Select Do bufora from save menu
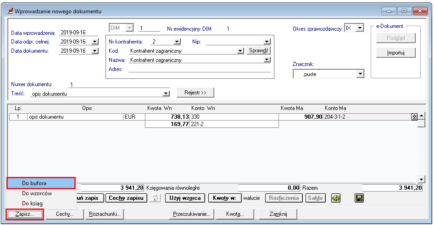Image resolution: width=434 pixels, height=225 pixels. coord(41,183)
